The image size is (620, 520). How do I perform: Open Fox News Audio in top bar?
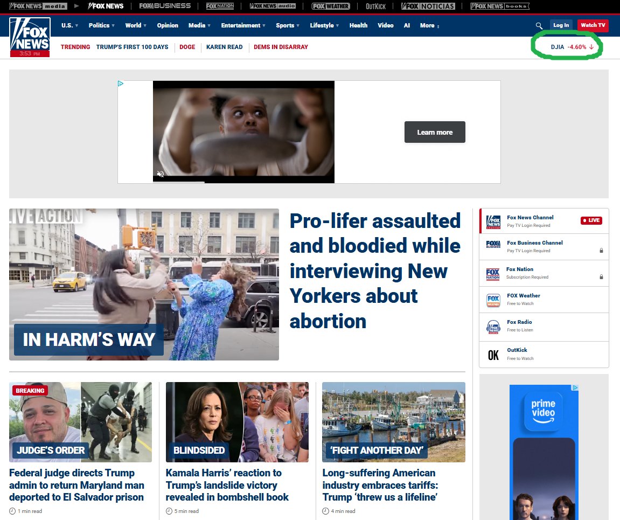coord(273,6)
